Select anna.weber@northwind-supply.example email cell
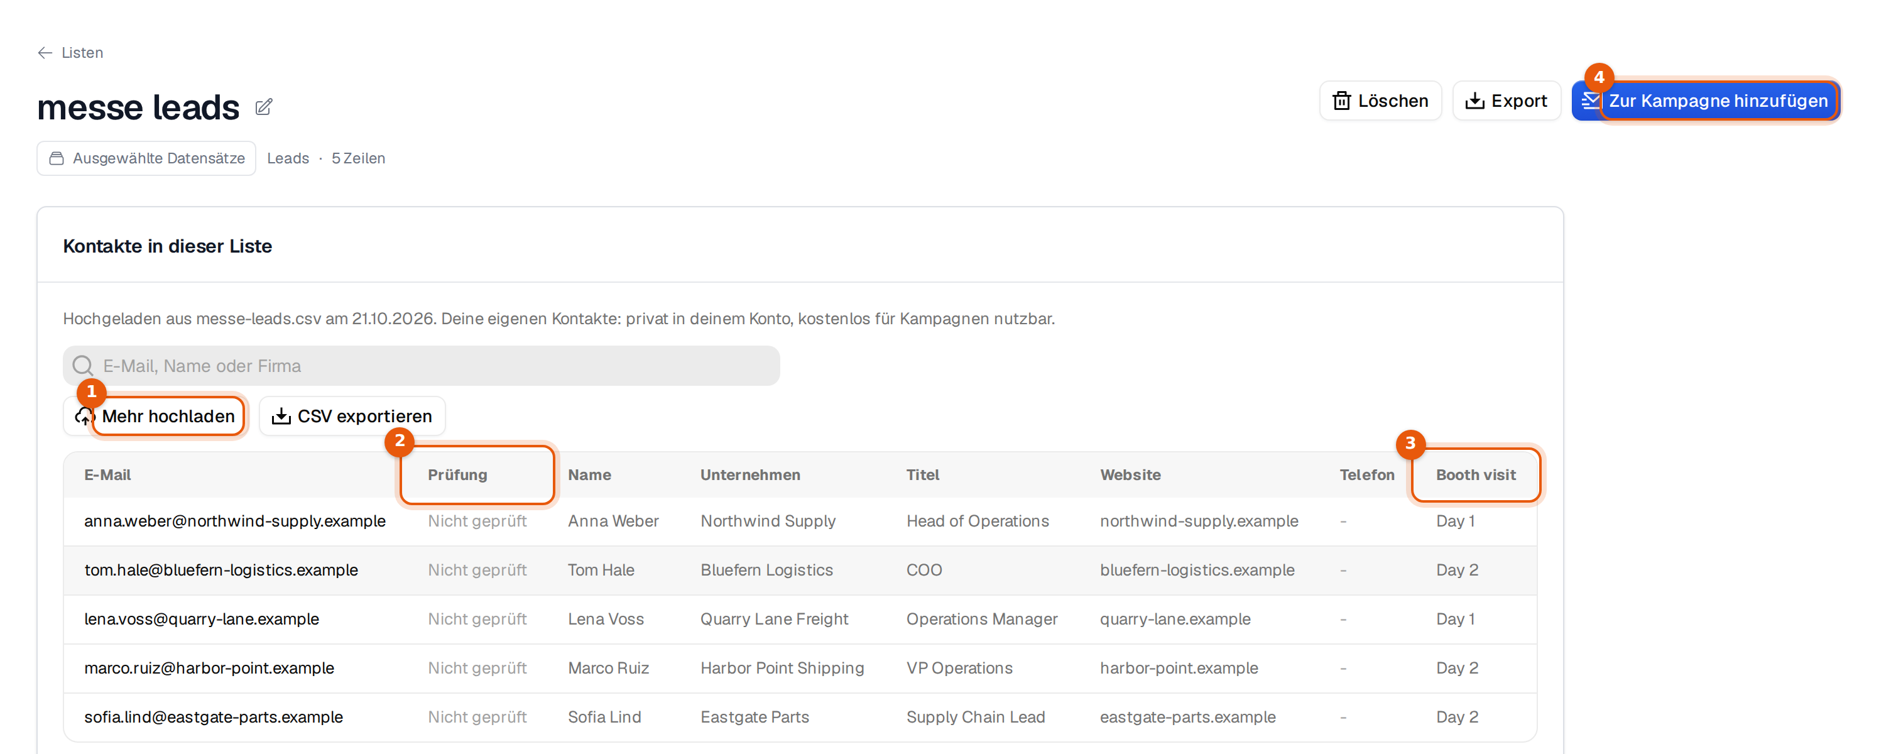This screenshot has height=754, width=1891. (x=235, y=522)
